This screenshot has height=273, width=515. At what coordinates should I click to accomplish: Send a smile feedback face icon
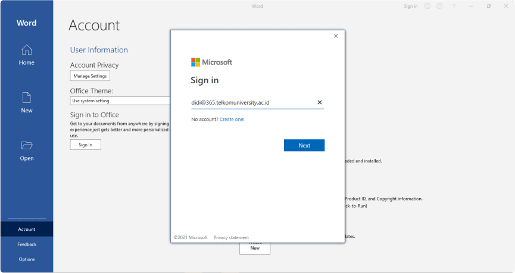tap(427, 6)
